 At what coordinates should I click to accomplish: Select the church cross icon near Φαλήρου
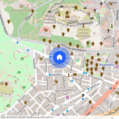[x=83, y=95]
